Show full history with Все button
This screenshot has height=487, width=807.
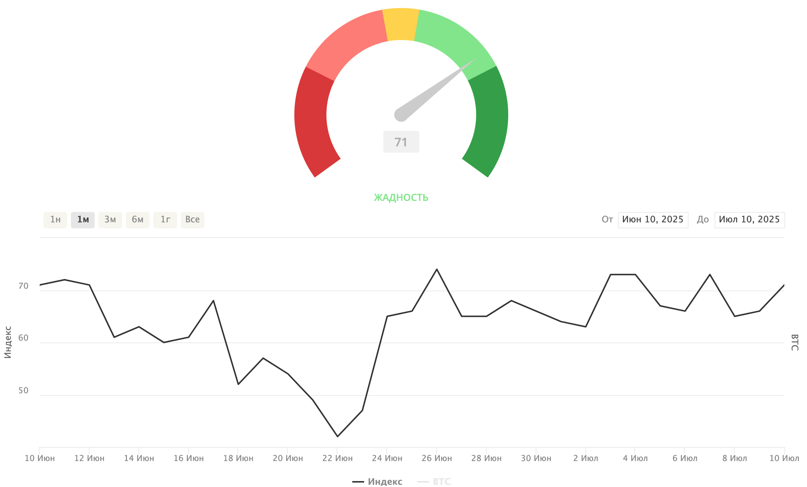[x=193, y=220]
